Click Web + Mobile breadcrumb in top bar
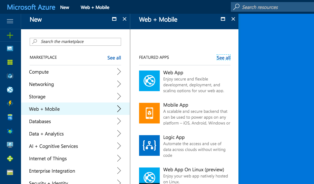 point(95,7)
